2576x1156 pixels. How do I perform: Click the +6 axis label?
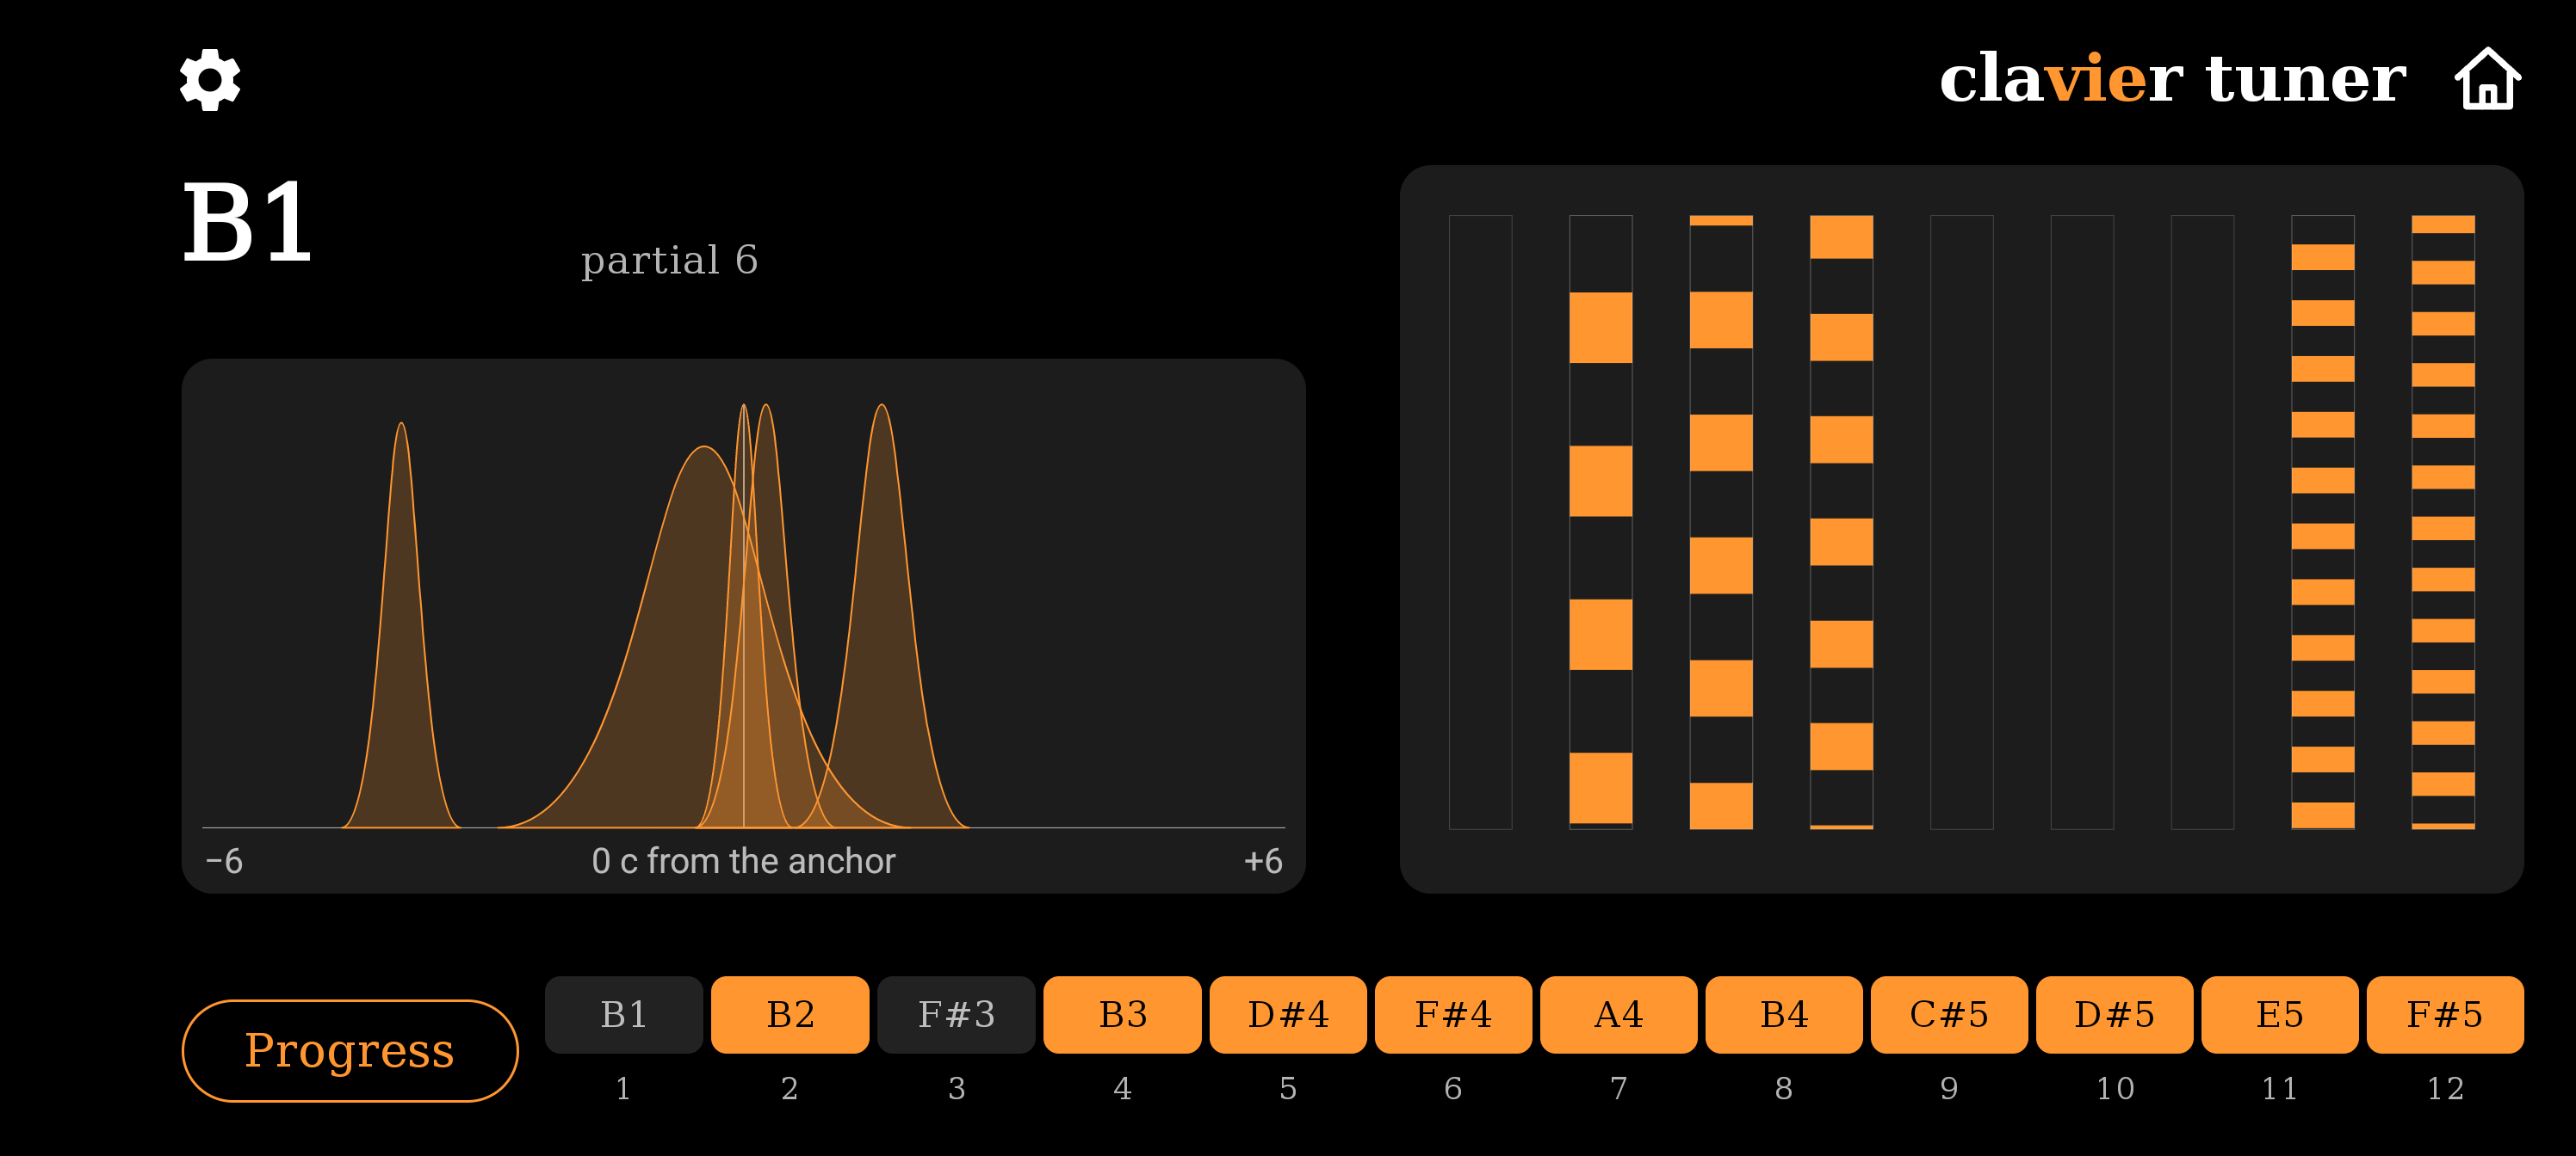[1263, 860]
